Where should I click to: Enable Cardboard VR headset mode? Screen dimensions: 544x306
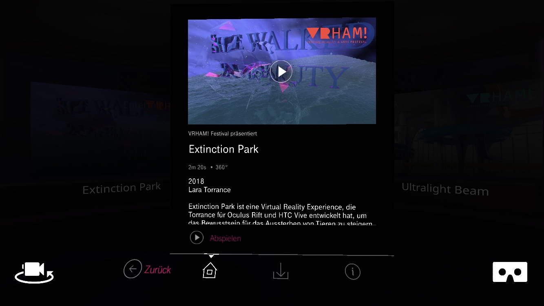pos(510,272)
